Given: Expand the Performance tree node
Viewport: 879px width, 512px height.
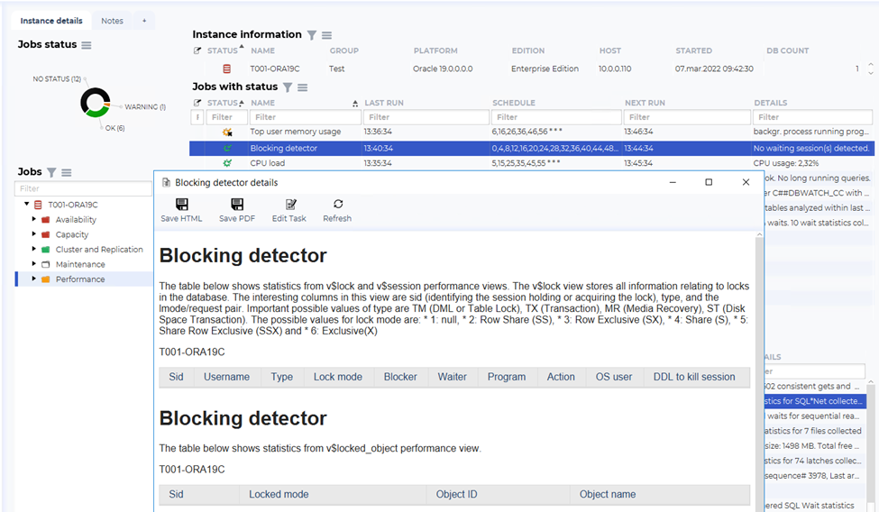Looking at the screenshot, I should coord(33,279).
